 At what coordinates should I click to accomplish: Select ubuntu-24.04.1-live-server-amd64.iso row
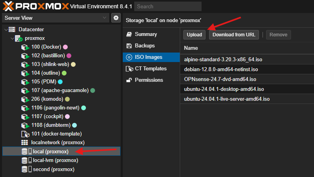(x=247, y=99)
